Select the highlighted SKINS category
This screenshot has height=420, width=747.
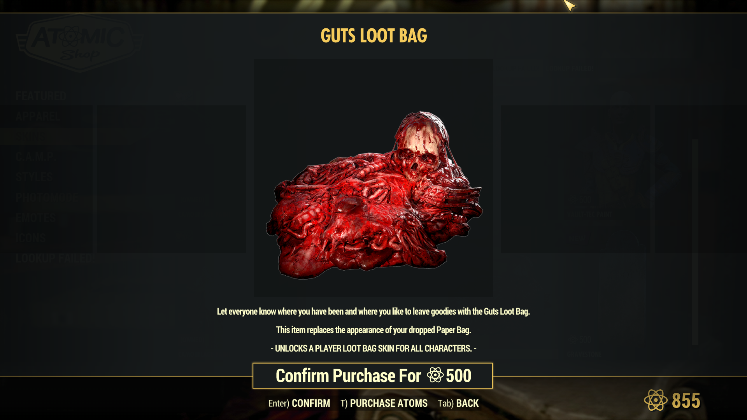click(46, 136)
